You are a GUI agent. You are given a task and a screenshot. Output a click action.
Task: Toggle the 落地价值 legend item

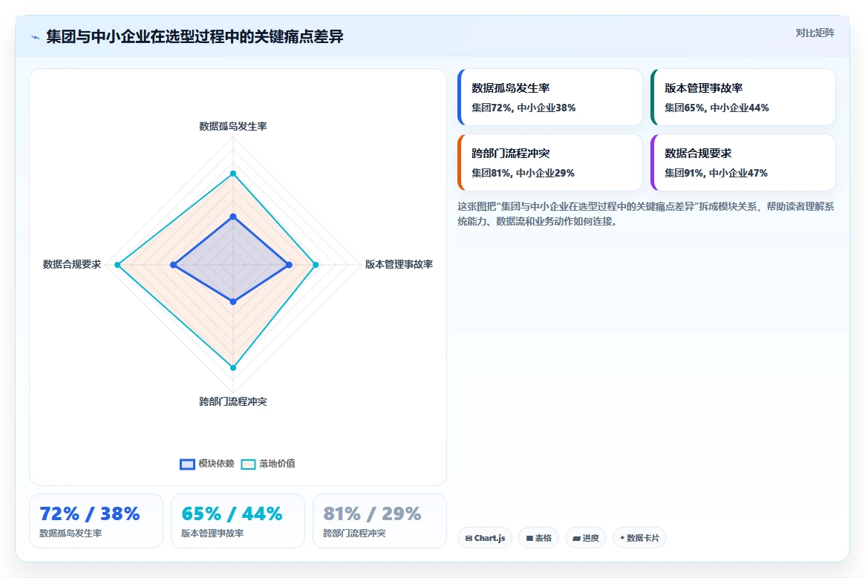(x=268, y=464)
